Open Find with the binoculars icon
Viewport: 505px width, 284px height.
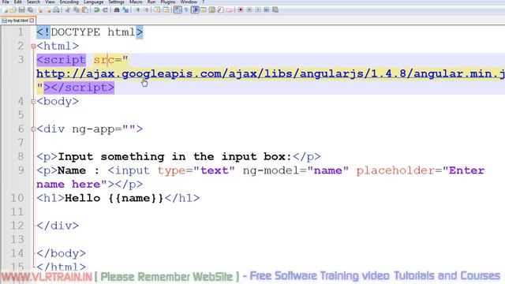pos(117,10)
